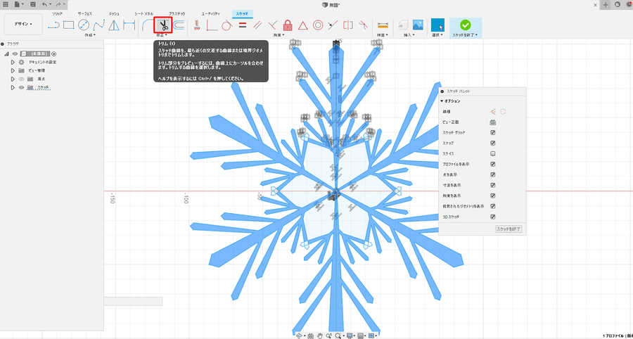Click the Select tool icon
Image resolution: width=633 pixels, height=339 pixels.
pyautogui.click(x=437, y=25)
